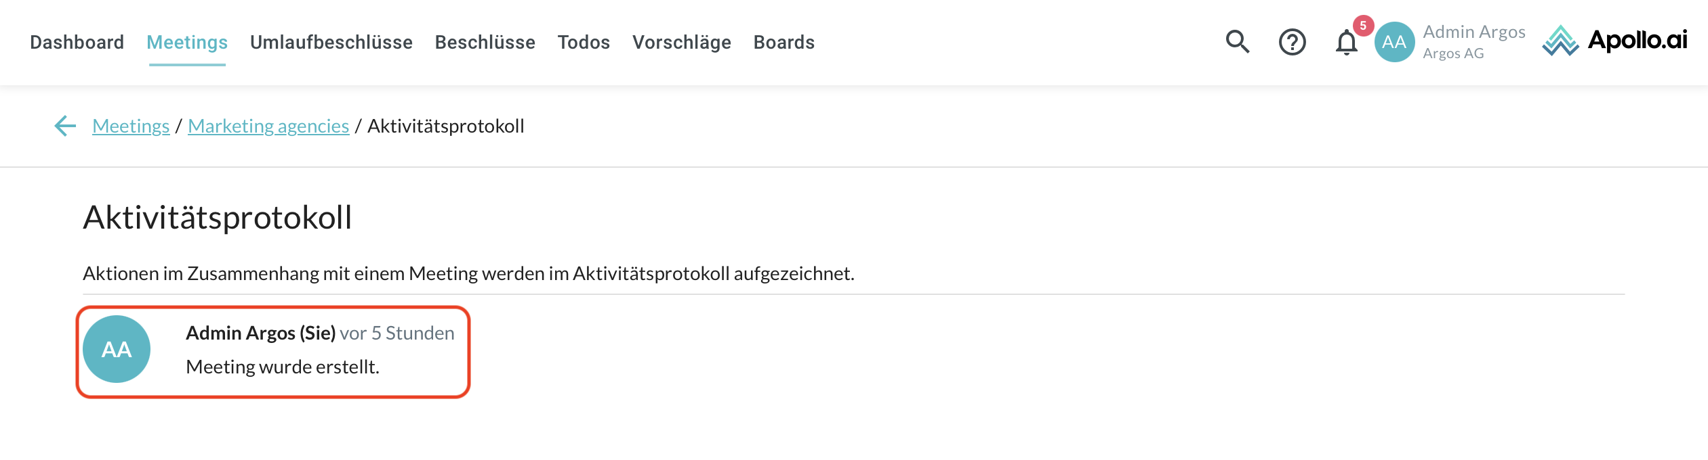Click the red notification badge showing 5
The width and height of the screenshot is (1708, 460).
pyautogui.click(x=1363, y=26)
